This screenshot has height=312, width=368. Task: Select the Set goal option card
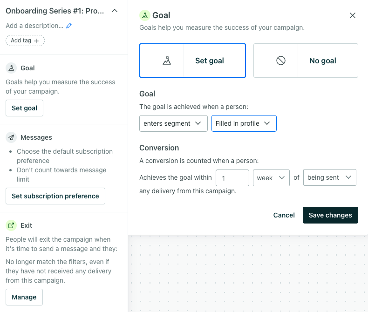[x=192, y=61]
